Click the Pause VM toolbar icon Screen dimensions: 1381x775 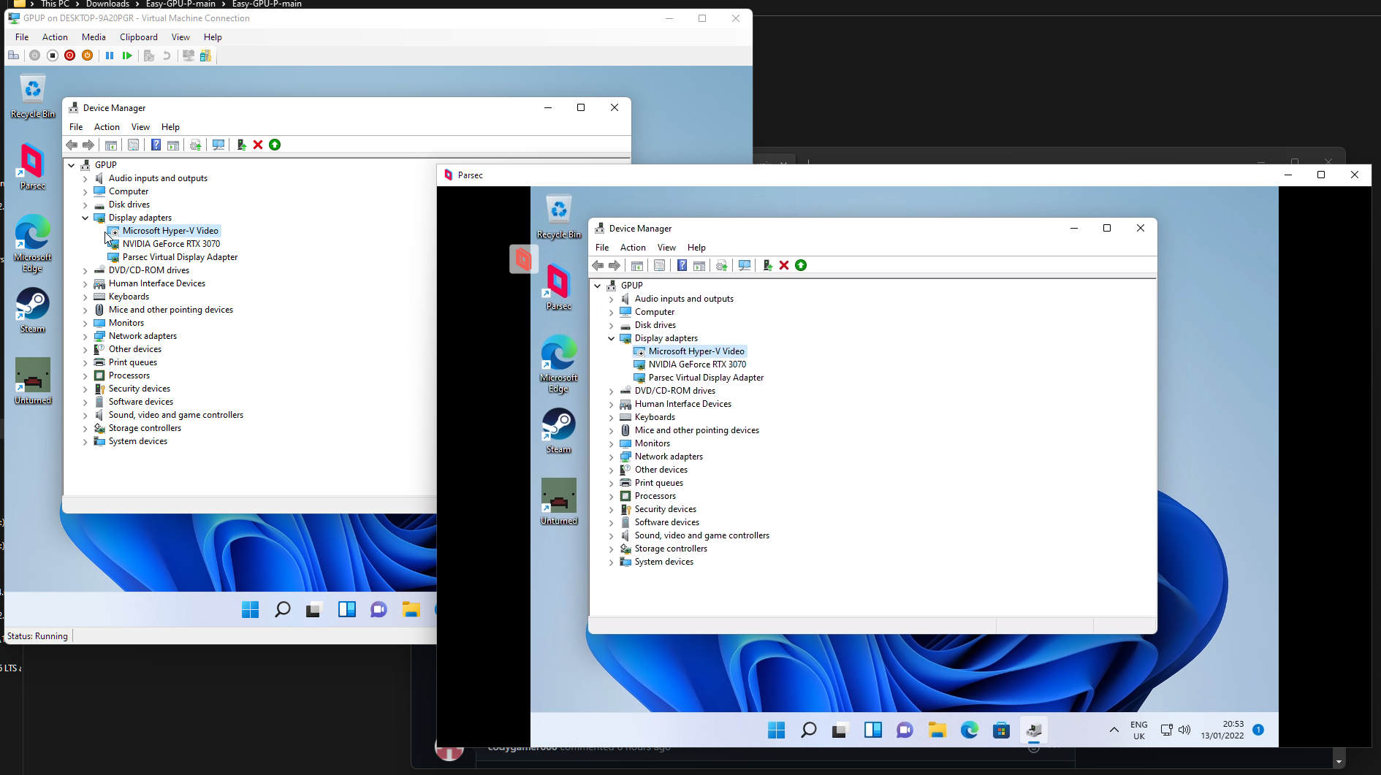click(109, 56)
